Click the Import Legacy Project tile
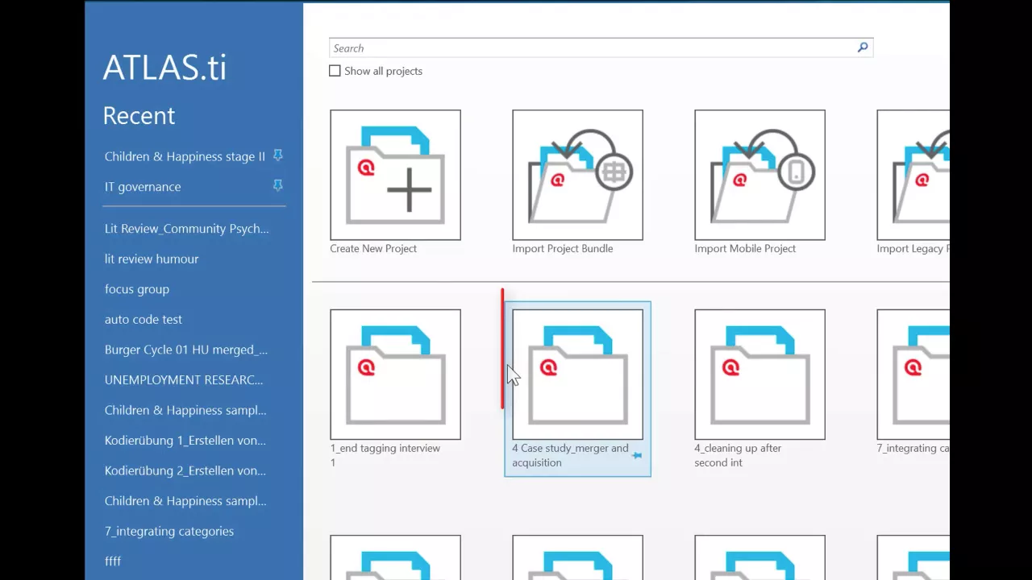 tap(913, 175)
